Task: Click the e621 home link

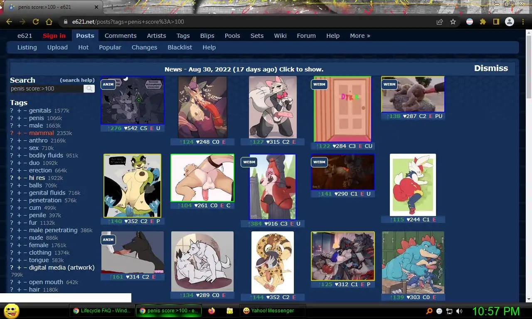Action: 25,36
